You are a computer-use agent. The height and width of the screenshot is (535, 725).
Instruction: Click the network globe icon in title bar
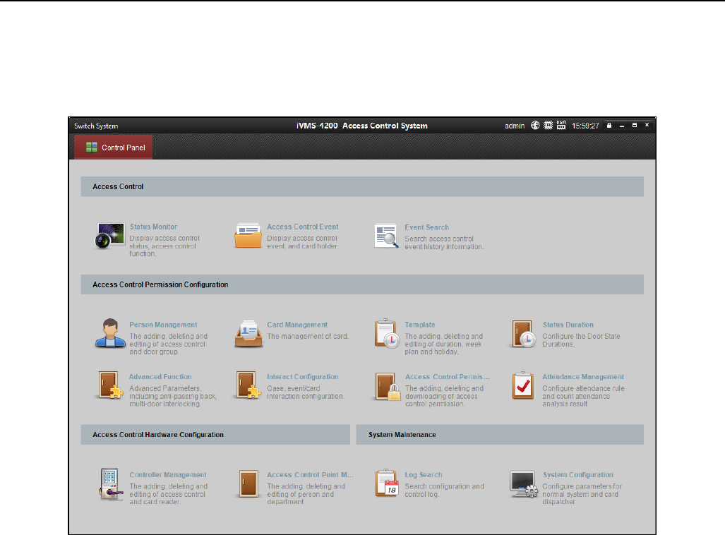coord(535,126)
